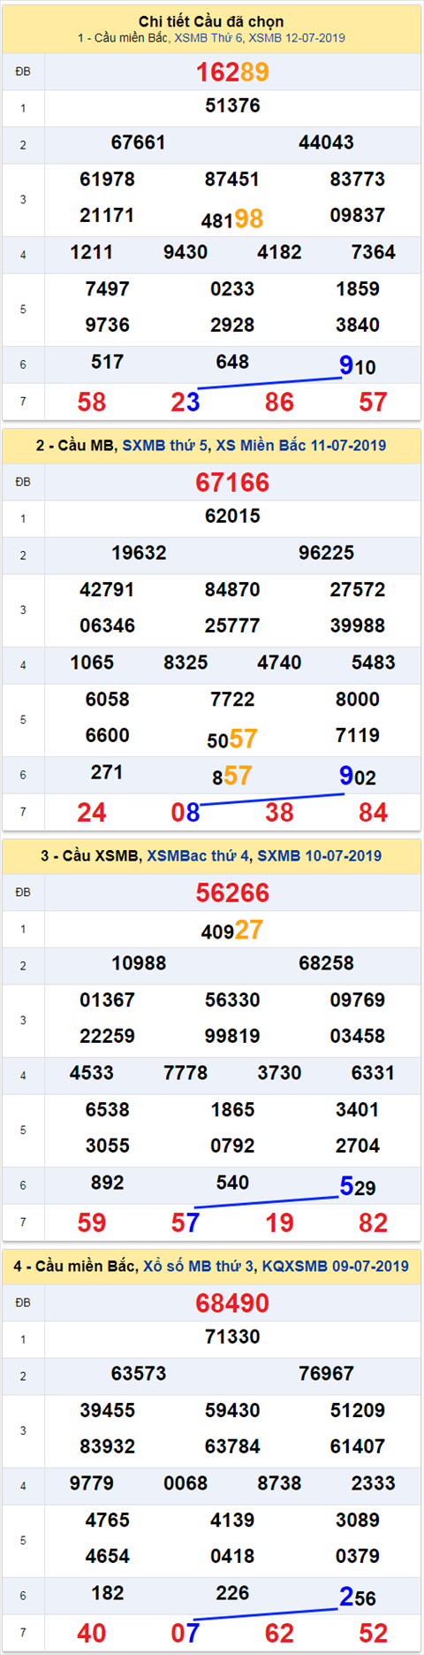
Task: Click second prize number 96225
Action: 326,553
